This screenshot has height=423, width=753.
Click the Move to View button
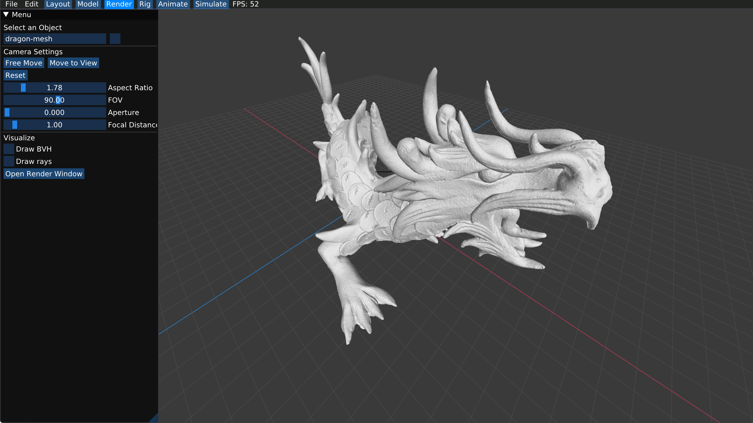coord(73,63)
